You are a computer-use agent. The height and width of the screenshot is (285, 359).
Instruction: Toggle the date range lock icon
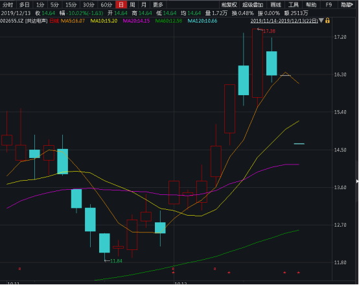coord(328,21)
